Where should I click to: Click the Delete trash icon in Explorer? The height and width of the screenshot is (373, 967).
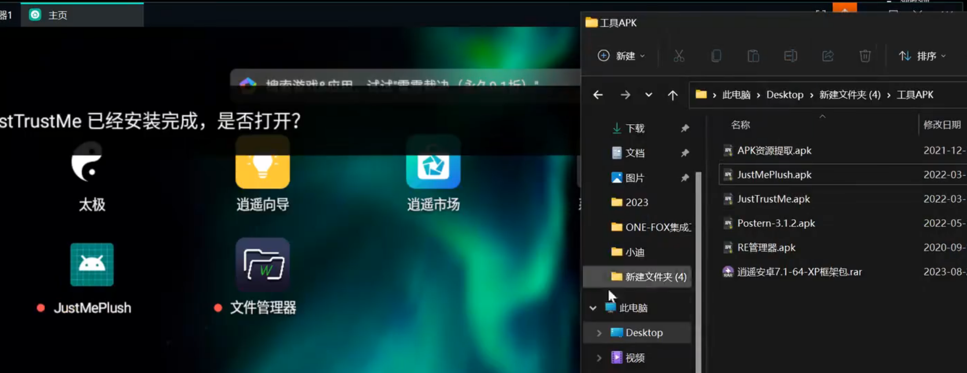(865, 56)
